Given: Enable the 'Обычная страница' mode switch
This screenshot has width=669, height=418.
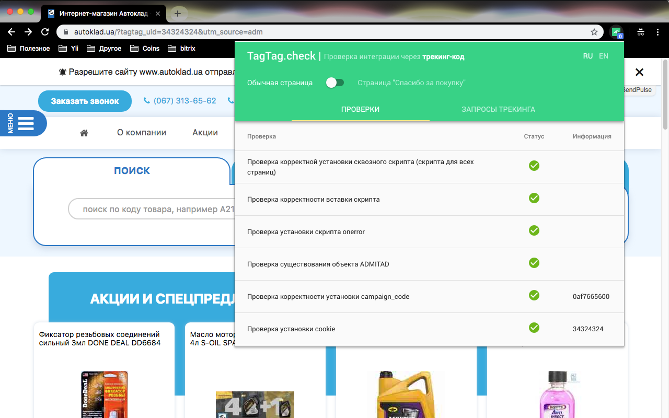Looking at the screenshot, I should 331,83.
